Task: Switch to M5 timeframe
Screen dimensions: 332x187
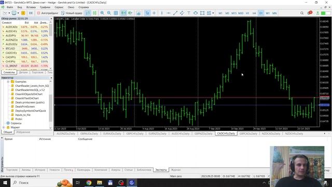Action: click(x=227, y=13)
